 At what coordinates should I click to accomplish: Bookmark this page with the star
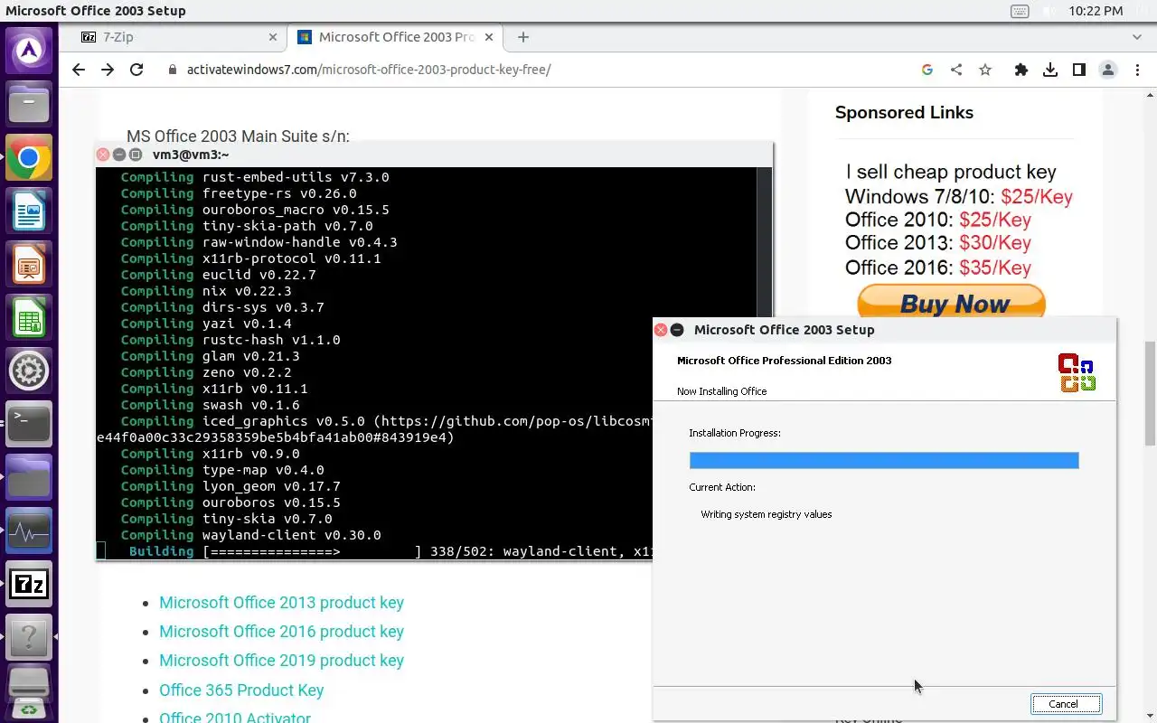tap(985, 70)
